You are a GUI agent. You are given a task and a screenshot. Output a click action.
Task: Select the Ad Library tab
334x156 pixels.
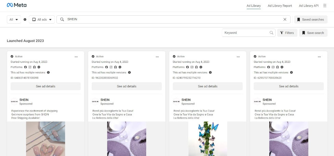254,5
